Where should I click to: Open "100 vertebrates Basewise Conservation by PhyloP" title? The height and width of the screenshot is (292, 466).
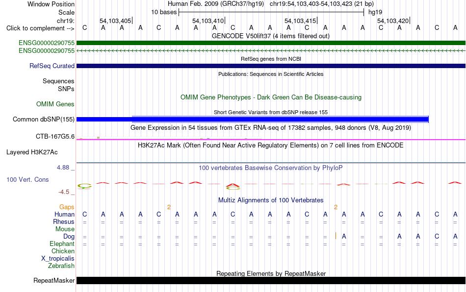tap(271, 168)
